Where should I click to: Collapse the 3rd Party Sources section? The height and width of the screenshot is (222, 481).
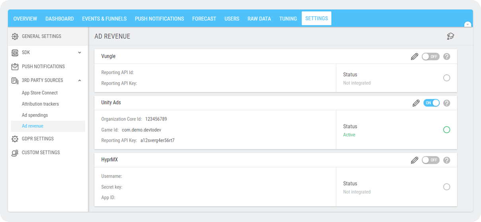(80, 80)
